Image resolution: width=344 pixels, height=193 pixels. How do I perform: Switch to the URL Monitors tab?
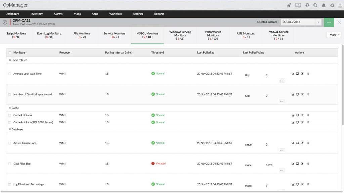pos(246,35)
